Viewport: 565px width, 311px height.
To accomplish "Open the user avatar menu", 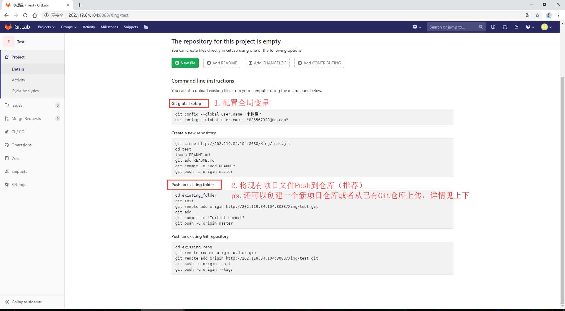I will point(546,27).
